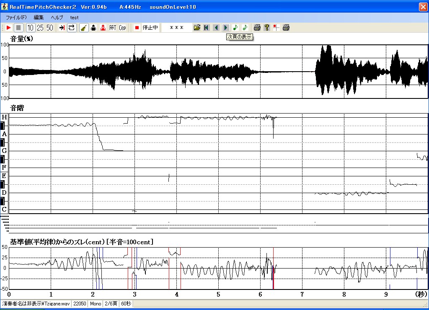Click the gray stop square button
The width and height of the screenshot is (429, 310).
click(x=18, y=28)
